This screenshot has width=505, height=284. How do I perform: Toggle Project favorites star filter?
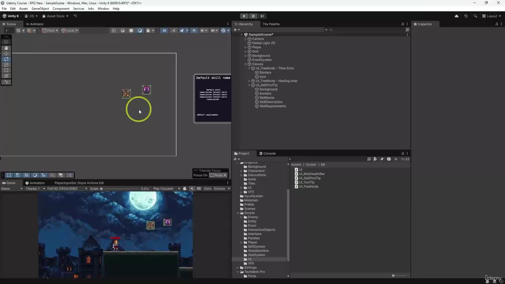[x=396, y=159]
